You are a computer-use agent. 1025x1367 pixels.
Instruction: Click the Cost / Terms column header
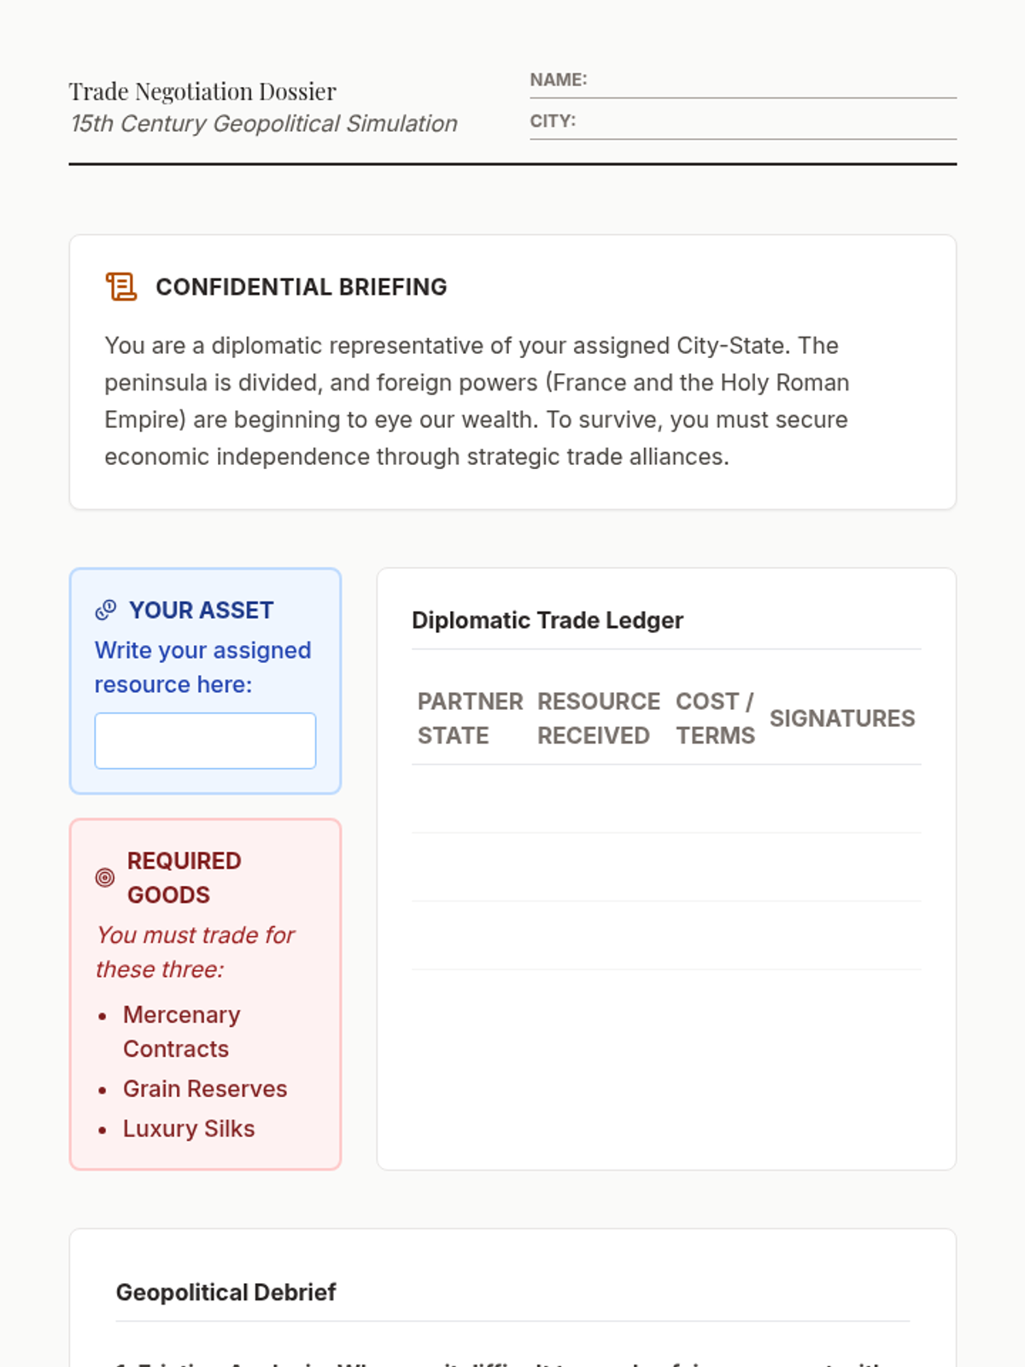click(715, 719)
